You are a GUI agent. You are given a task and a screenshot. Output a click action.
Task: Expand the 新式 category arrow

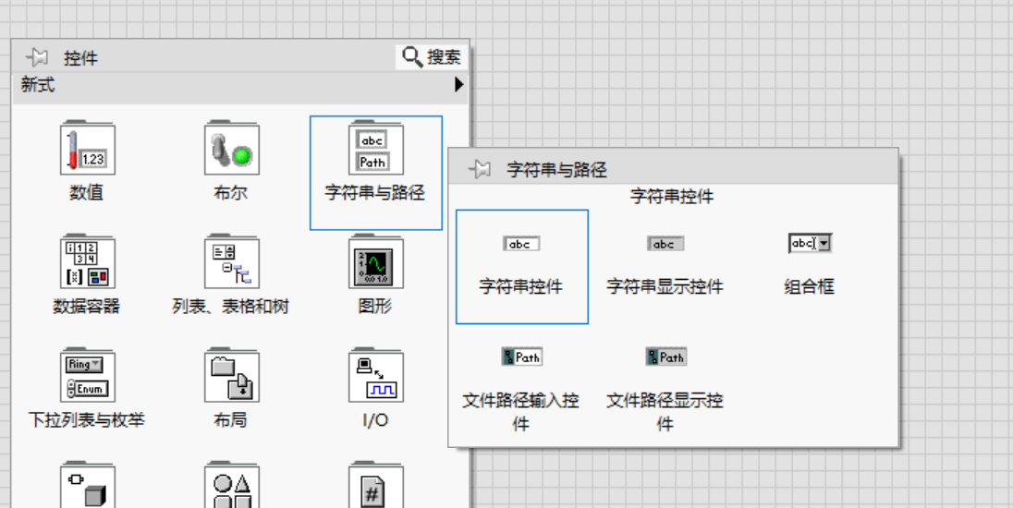click(458, 84)
